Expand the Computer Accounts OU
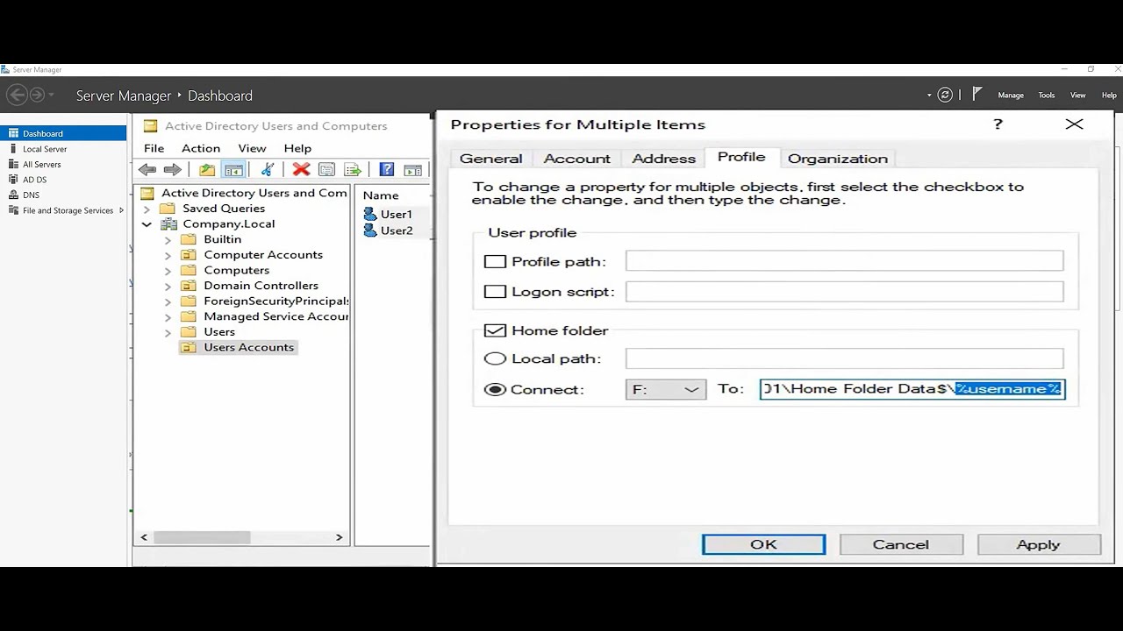The height and width of the screenshot is (631, 1123). [x=168, y=255]
